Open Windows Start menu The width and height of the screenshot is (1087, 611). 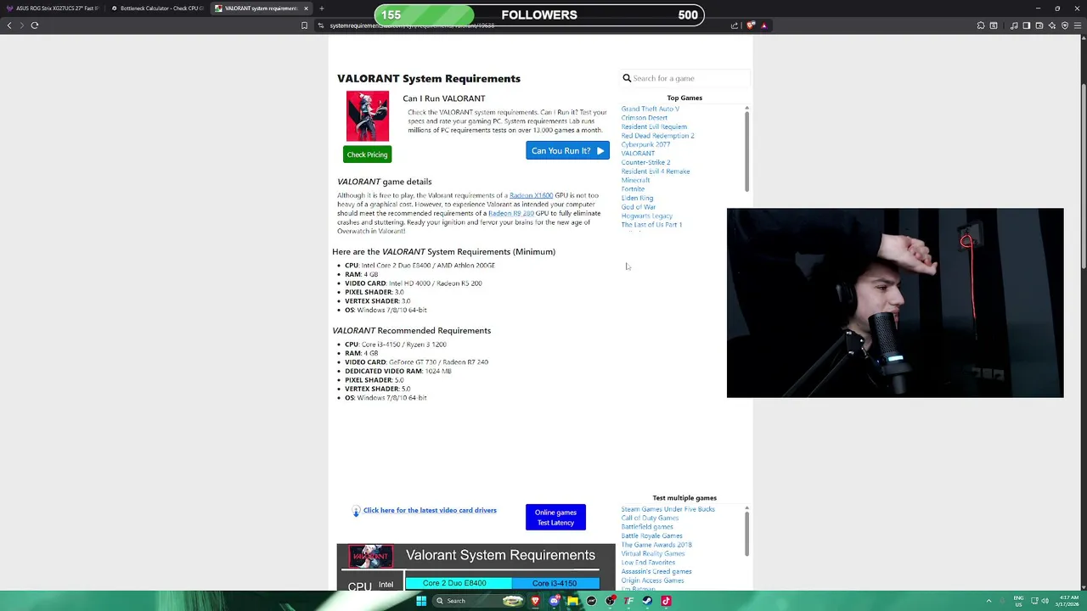tap(421, 601)
